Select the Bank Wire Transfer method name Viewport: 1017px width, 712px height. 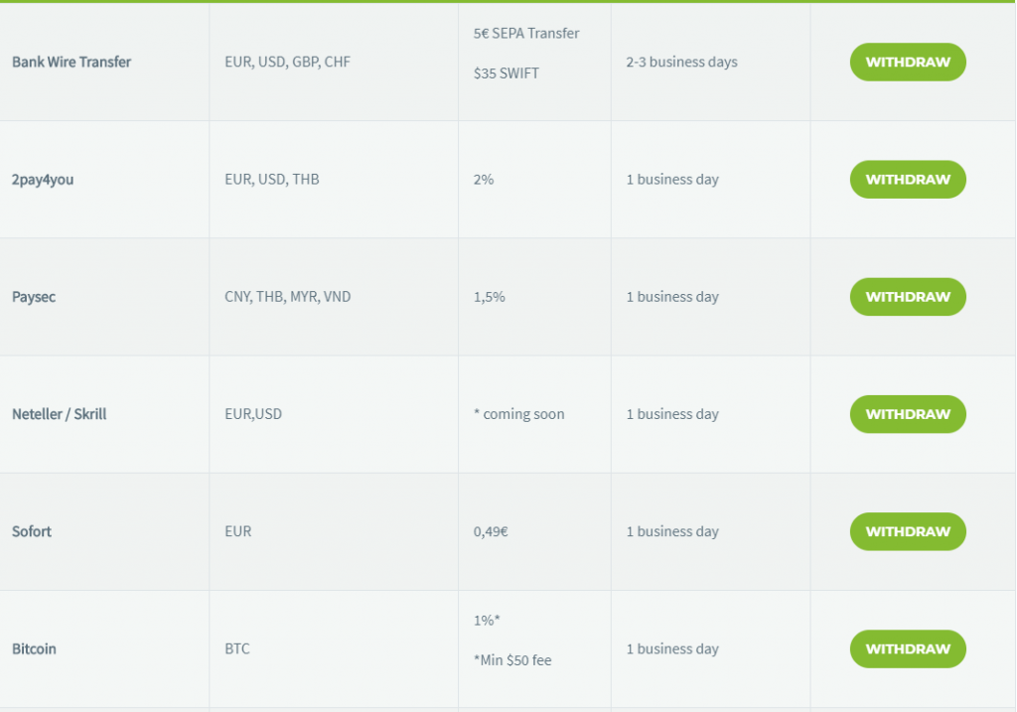pos(72,63)
